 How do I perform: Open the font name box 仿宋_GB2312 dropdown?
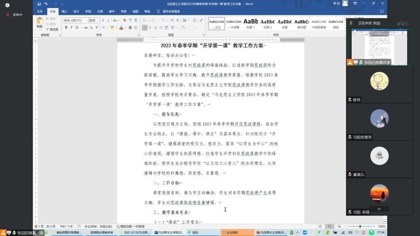87,20
